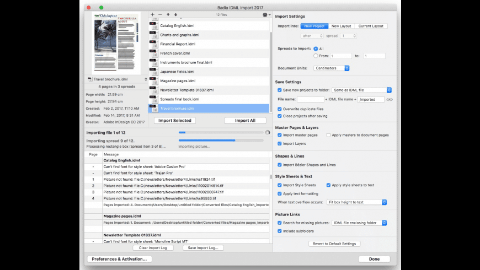Toggle Import Bézier Shapes and Lines

280,165
